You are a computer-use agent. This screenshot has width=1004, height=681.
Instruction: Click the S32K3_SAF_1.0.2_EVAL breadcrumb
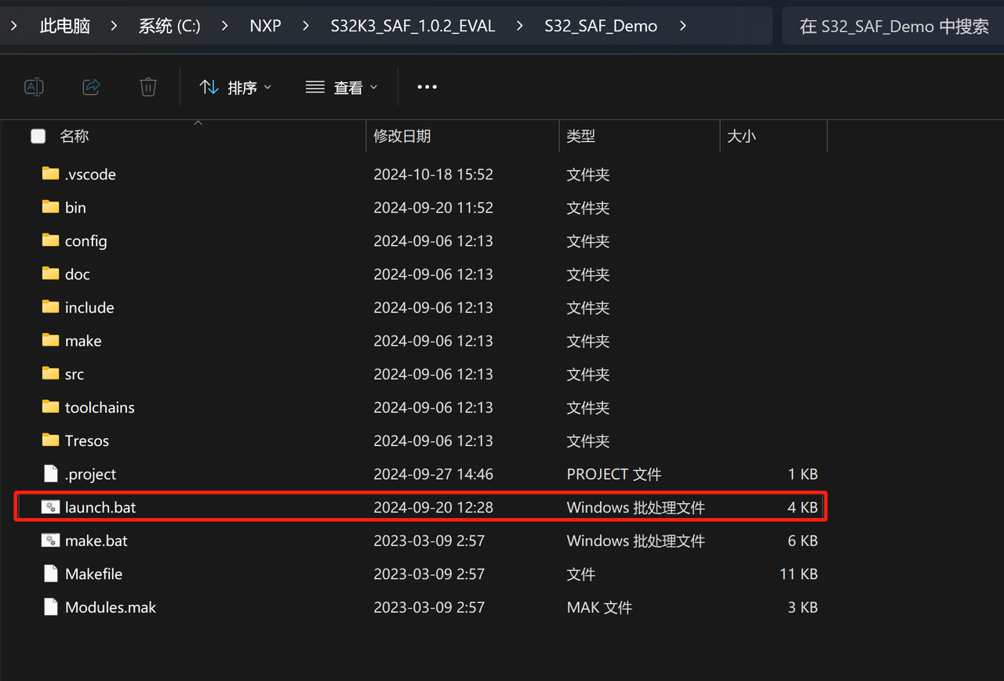point(413,26)
